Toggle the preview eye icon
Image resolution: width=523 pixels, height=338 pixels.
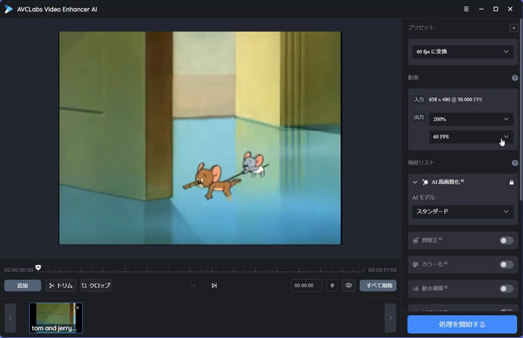pos(349,286)
